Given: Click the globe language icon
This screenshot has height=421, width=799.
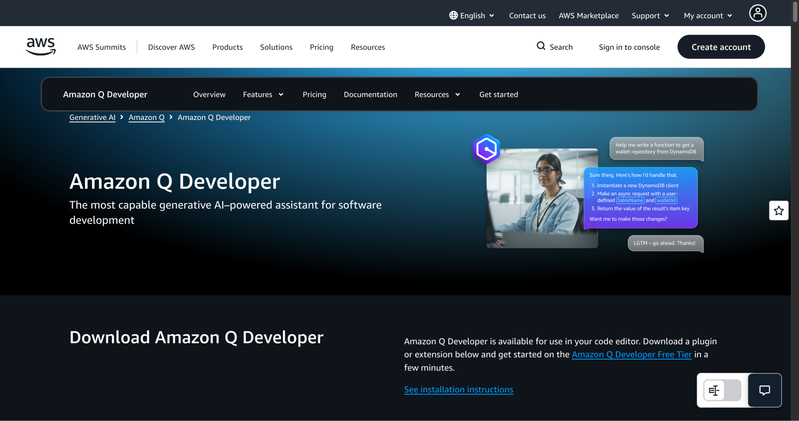Looking at the screenshot, I should [x=453, y=15].
